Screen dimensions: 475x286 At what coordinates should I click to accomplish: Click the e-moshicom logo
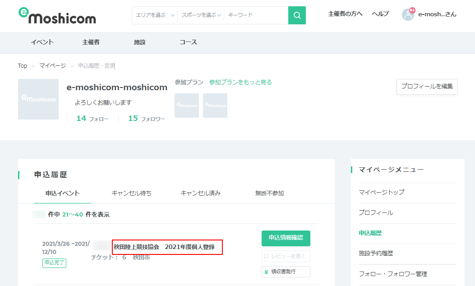pos(57,15)
